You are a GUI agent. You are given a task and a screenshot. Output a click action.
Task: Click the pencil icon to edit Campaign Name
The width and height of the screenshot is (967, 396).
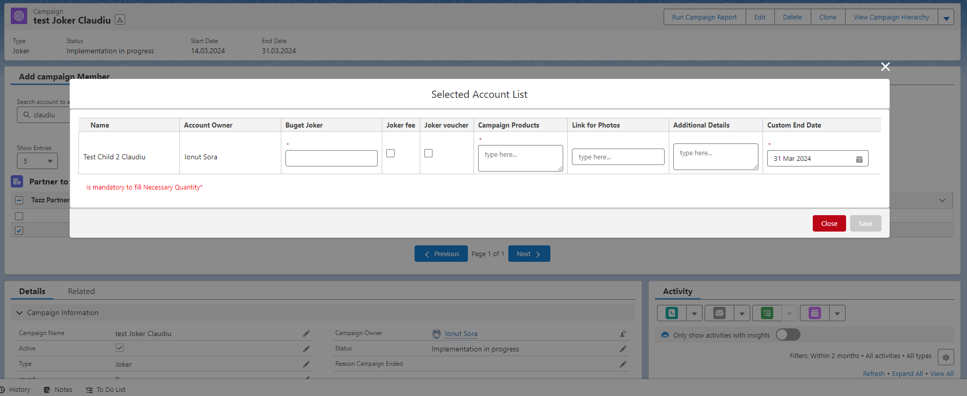point(306,334)
